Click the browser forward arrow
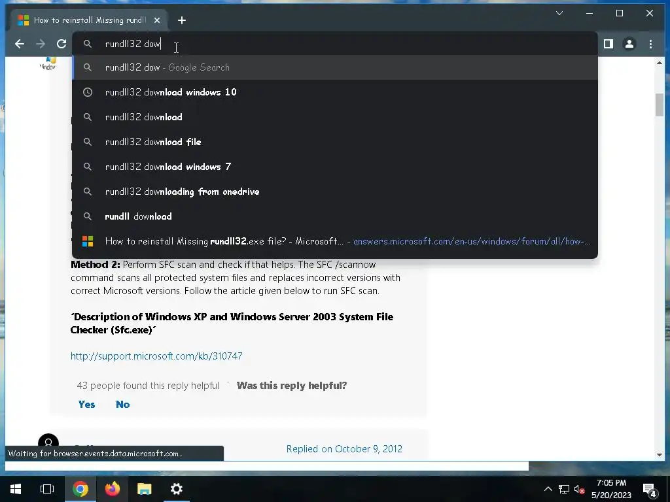Viewport: 670px width, 502px height. point(41,44)
